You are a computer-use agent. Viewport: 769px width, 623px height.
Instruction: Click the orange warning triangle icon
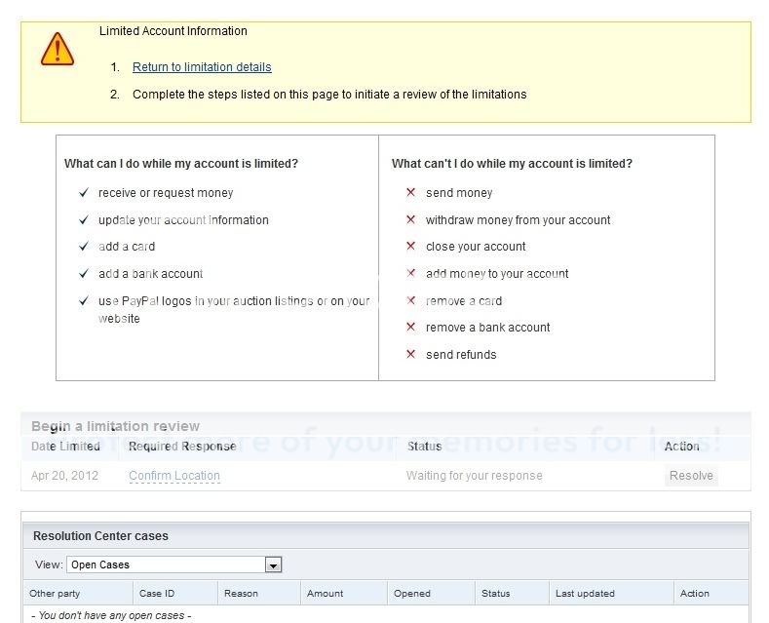(58, 49)
